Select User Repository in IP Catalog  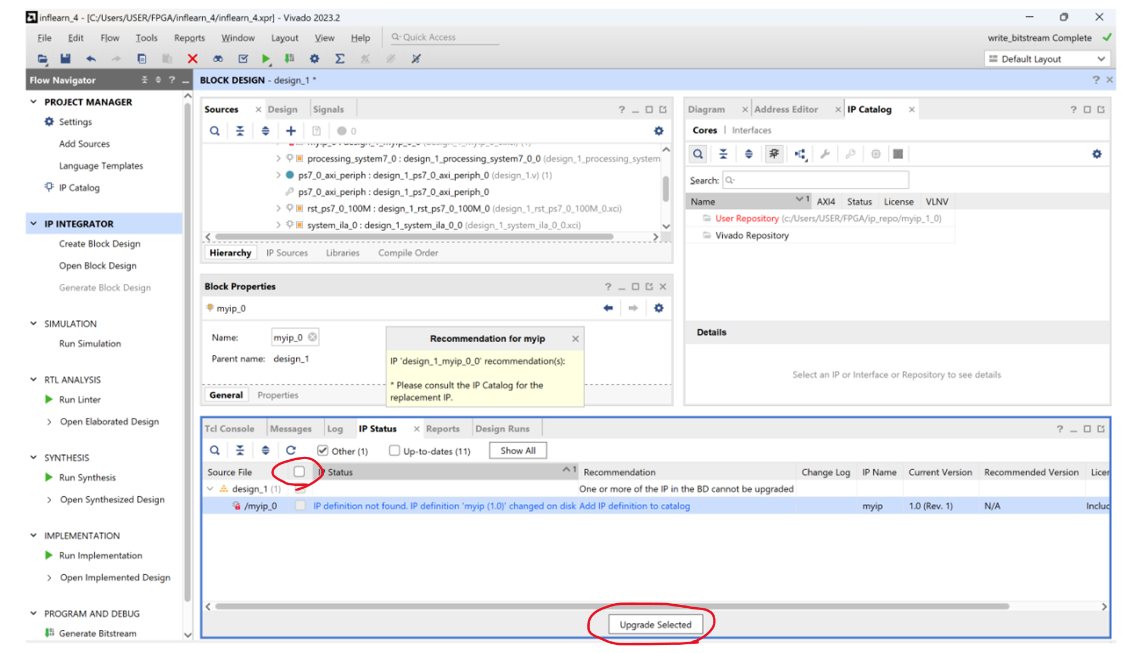point(747,218)
